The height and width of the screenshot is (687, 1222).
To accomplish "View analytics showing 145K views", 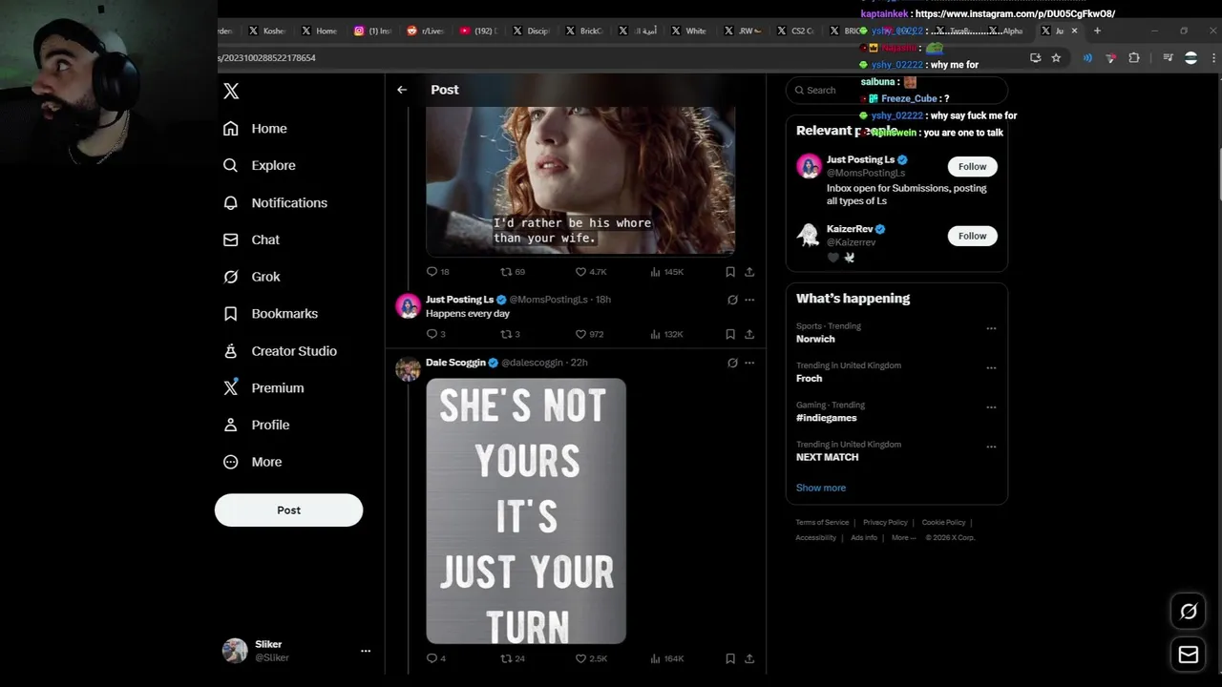I will [x=667, y=272].
